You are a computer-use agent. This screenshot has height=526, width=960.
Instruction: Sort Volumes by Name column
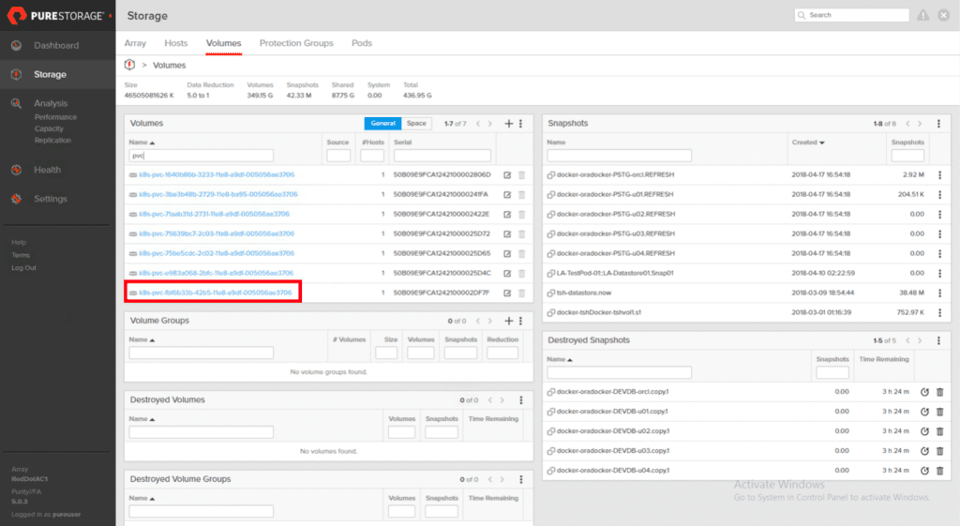click(x=142, y=143)
